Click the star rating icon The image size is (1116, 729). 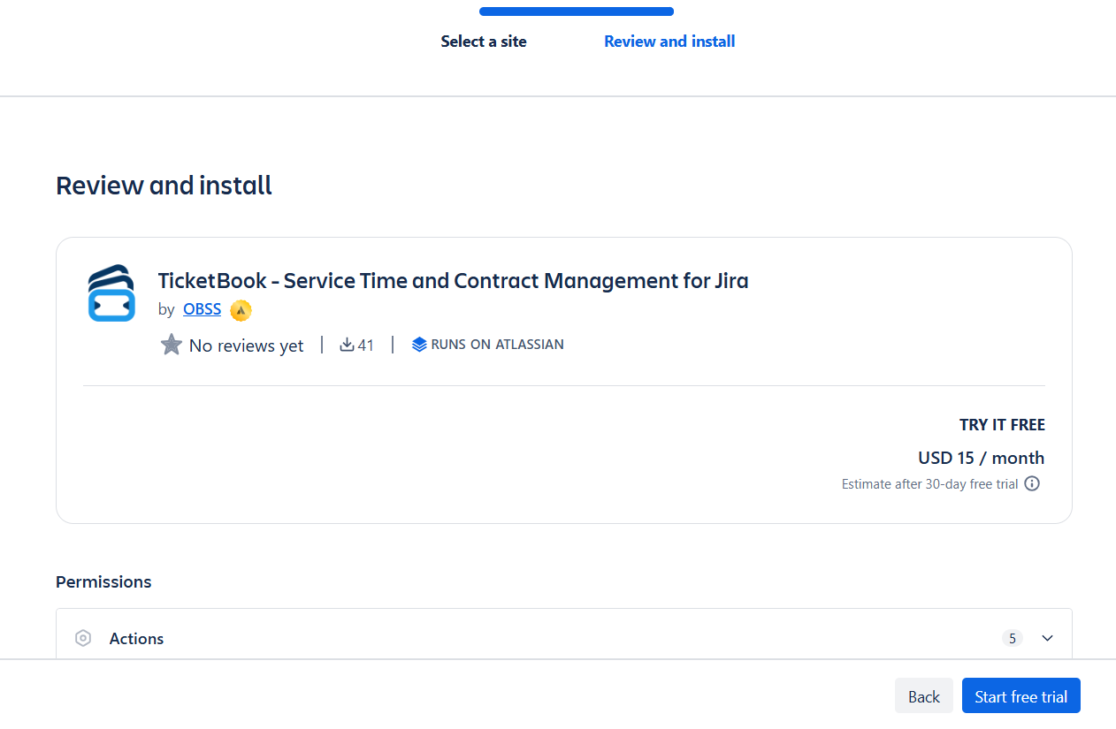coord(172,345)
